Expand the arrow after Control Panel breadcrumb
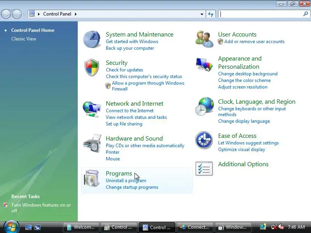 75,14
